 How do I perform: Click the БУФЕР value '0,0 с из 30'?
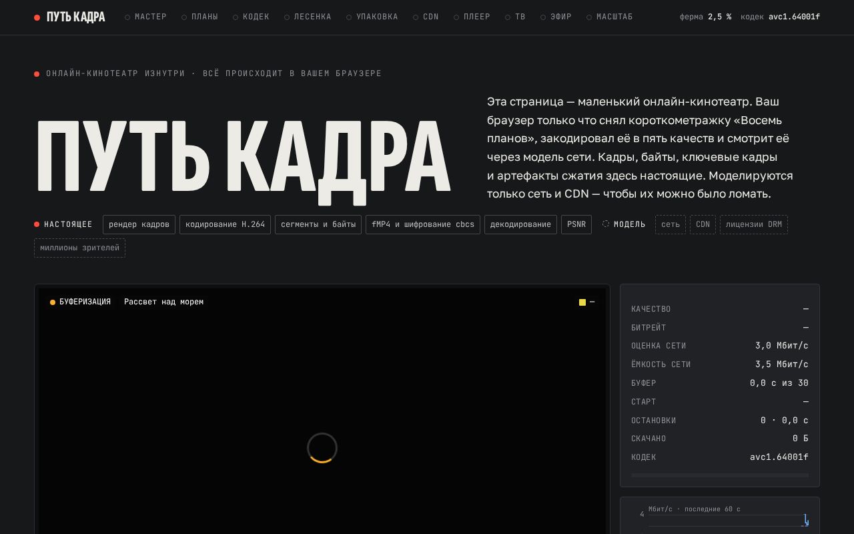pos(779,383)
